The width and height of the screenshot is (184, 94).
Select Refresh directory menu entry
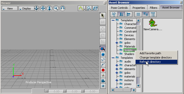pos(156,62)
